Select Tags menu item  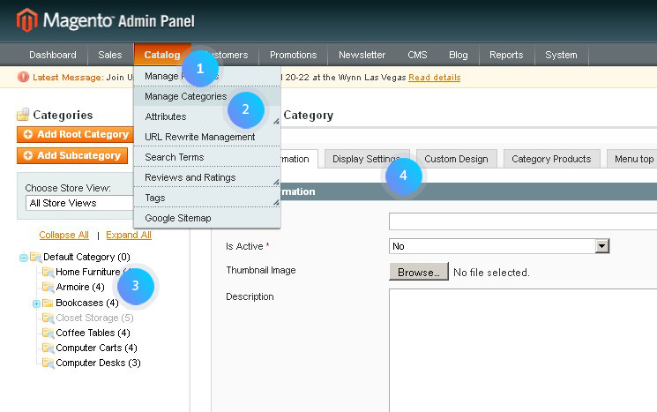pyautogui.click(x=207, y=198)
